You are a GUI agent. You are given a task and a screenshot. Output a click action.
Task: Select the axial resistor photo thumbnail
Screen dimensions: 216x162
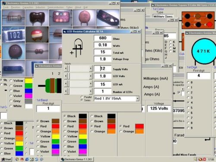click(13, 18)
